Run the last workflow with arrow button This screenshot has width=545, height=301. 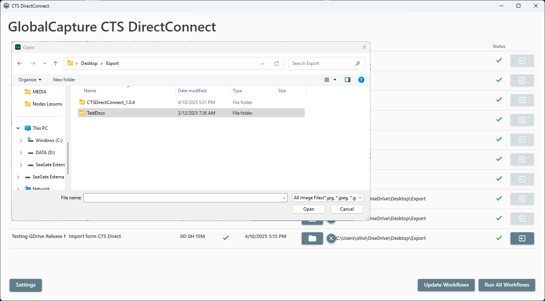[522, 238]
